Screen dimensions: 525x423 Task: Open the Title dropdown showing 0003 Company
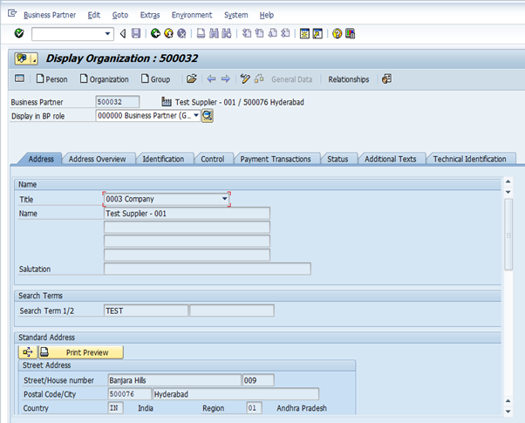(225, 199)
